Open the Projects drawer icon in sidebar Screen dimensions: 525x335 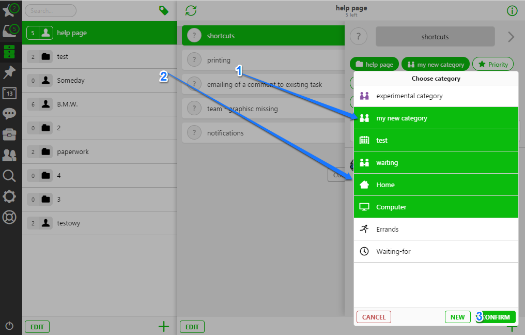9,52
